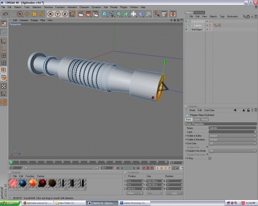Click frame 45 on the timeline

pos(88,163)
